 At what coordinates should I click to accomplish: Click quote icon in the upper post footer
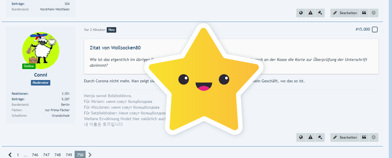click(364, 13)
